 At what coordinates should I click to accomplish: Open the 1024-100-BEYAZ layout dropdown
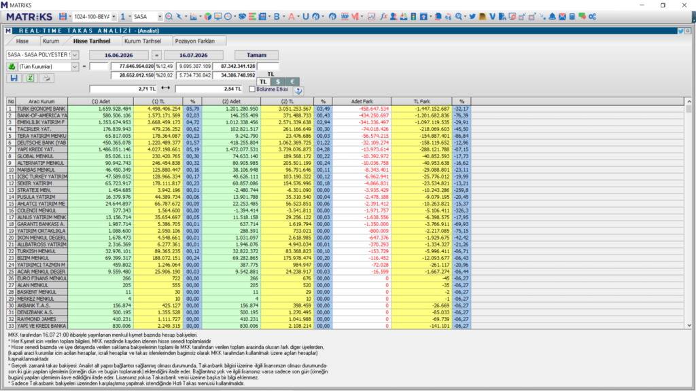(114, 16)
